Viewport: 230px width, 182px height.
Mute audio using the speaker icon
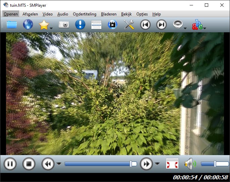click(190, 163)
